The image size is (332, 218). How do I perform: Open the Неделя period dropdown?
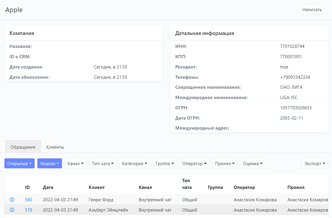[50, 163]
